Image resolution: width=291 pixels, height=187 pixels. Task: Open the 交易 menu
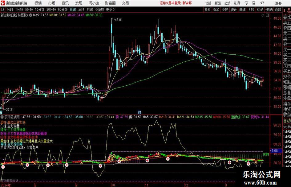click(x=125, y=3)
